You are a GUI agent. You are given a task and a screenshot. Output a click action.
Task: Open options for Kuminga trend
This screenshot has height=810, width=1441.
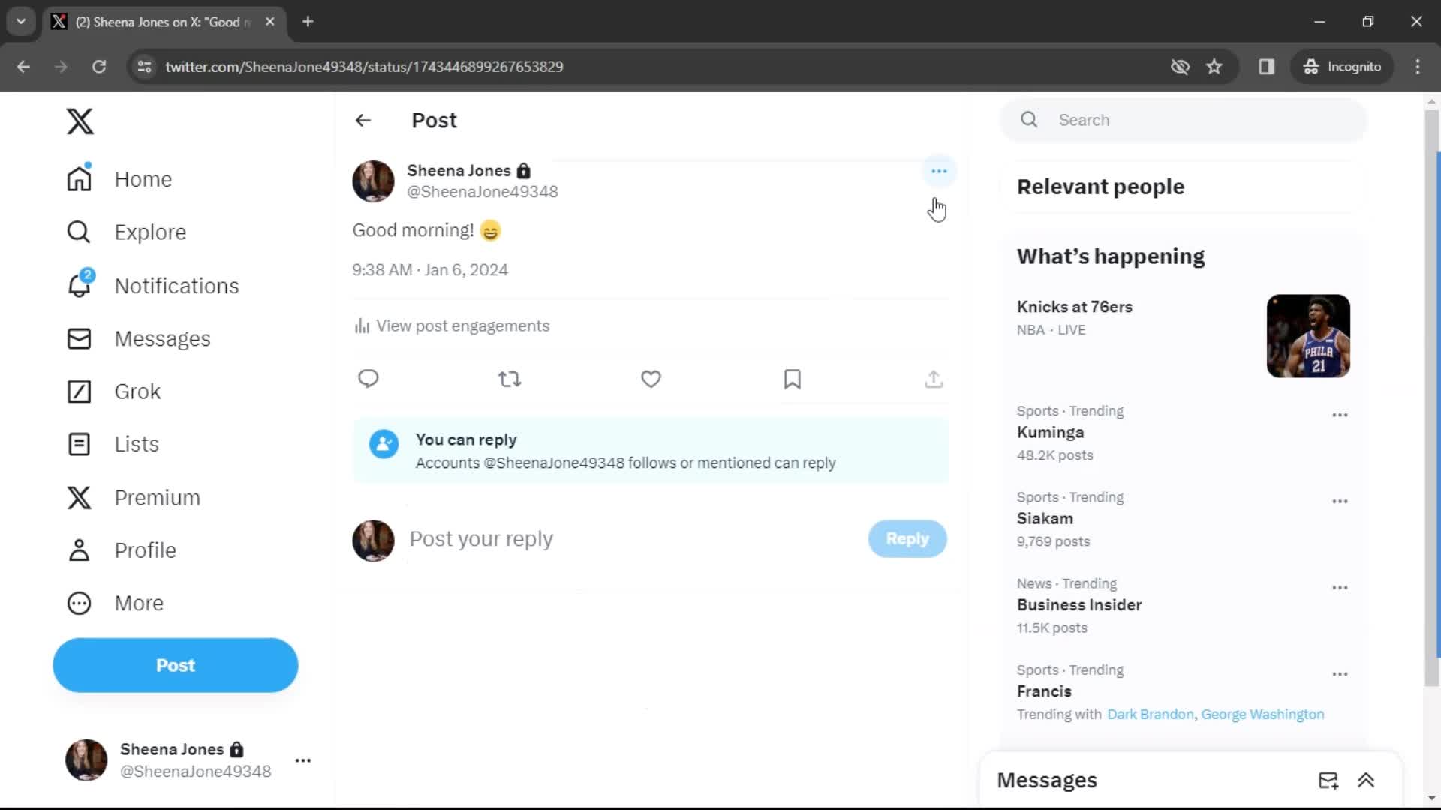[1340, 415]
